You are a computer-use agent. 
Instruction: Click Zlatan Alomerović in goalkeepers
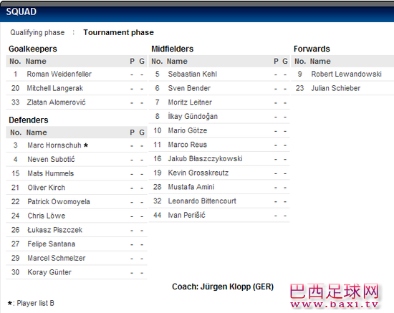56,102
